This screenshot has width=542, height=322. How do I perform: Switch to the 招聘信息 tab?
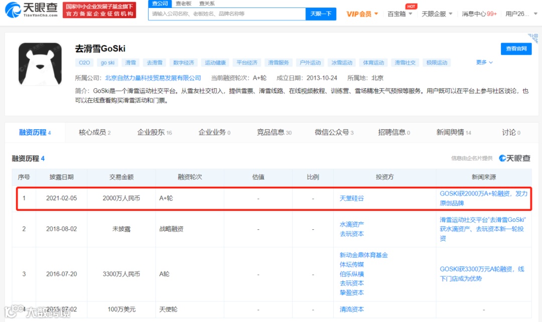pyautogui.click(x=394, y=132)
